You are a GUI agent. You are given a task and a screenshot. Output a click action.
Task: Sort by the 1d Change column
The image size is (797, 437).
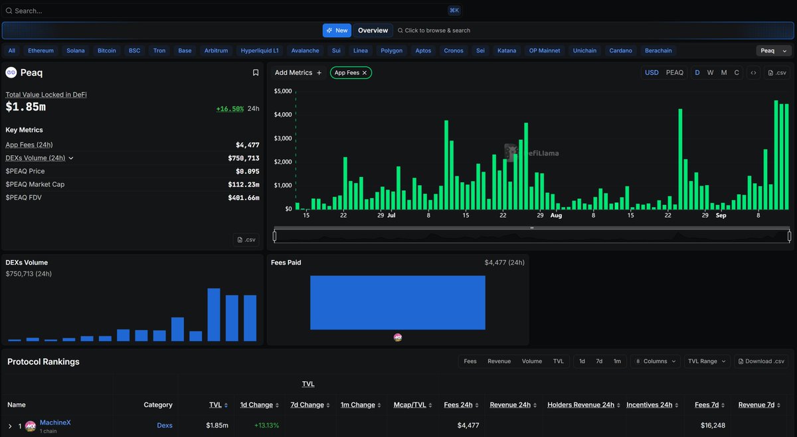259,405
